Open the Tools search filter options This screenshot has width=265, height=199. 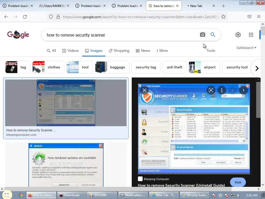coord(211,51)
